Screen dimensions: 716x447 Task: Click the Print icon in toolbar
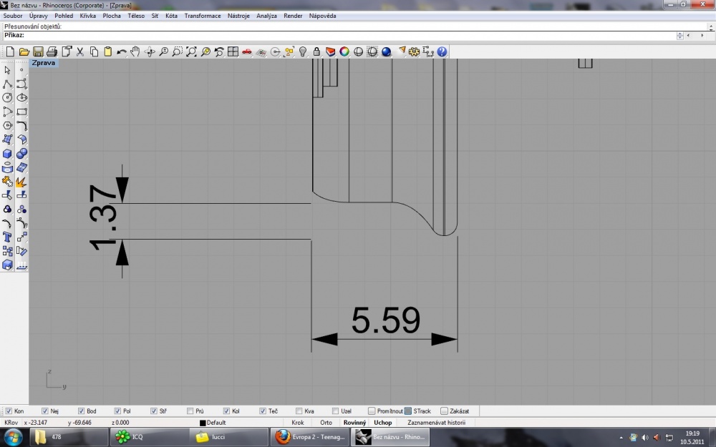click(52, 51)
